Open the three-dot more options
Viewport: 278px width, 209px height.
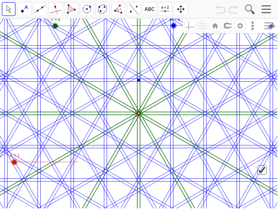tap(253, 26)
